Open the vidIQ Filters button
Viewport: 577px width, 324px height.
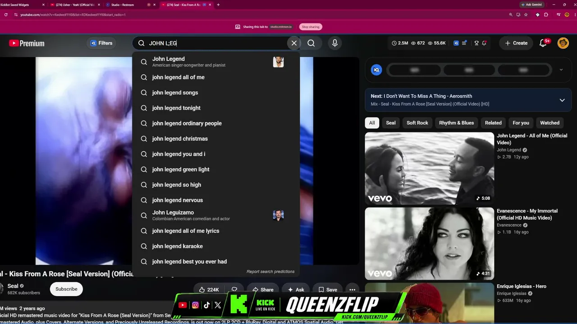101,43
